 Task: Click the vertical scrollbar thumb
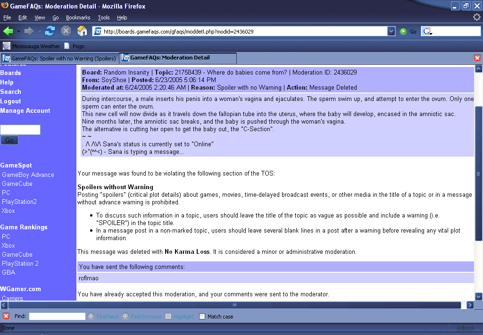(478, 173)
